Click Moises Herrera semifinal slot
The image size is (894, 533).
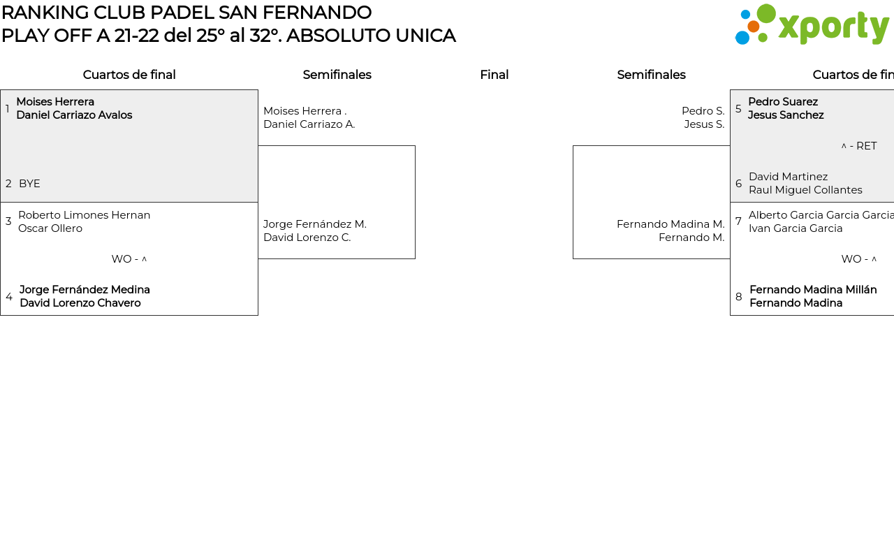[309, 117]
